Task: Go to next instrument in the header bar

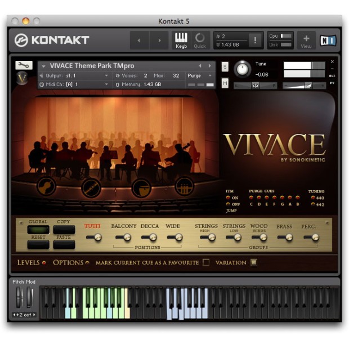Action: pyautogui.click(x=159, y=41)
